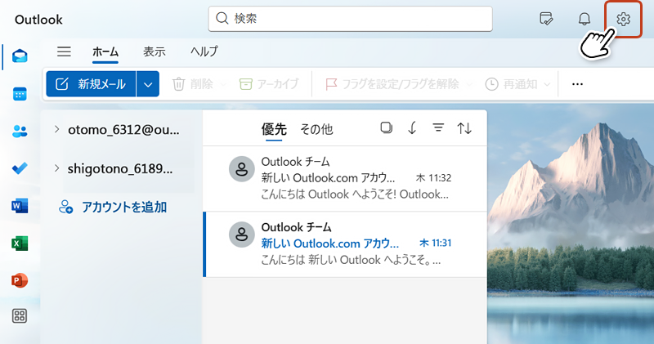The image size is (654, 344).
Task: Open more apps grid icon
Action: click(x=20, y=316)
